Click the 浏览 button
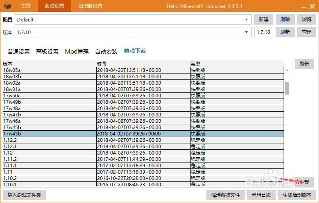The width and height of the screenshot is (319, 203). pyautogui.click(x=307, y=19)
